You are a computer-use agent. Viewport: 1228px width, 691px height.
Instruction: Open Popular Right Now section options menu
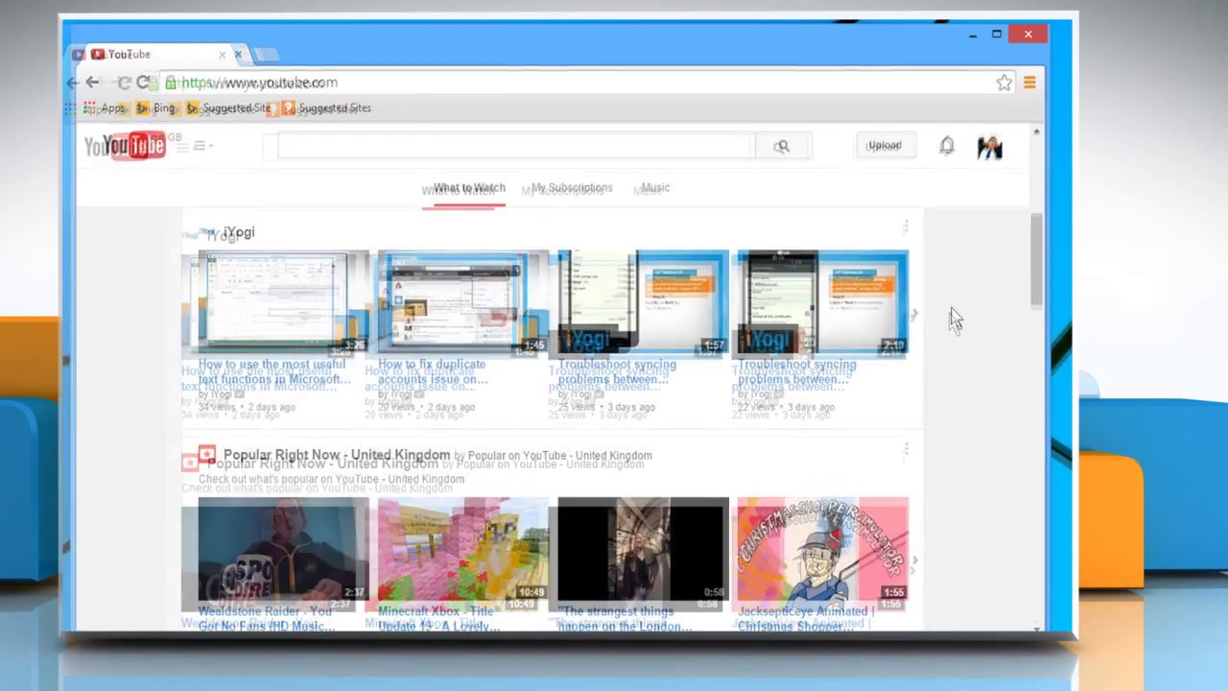pyautogui.click(x=905, y=451)
